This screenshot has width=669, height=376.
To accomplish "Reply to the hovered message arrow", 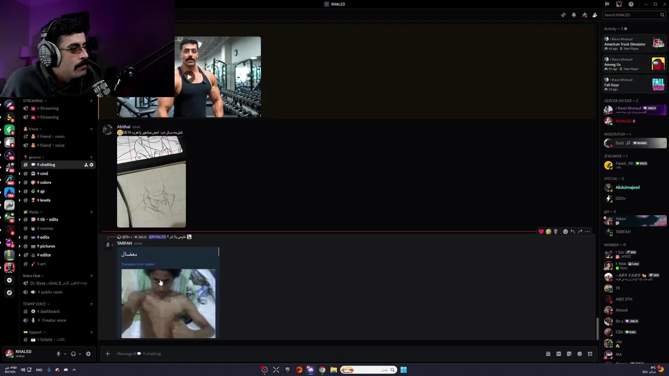I will 573,231.
